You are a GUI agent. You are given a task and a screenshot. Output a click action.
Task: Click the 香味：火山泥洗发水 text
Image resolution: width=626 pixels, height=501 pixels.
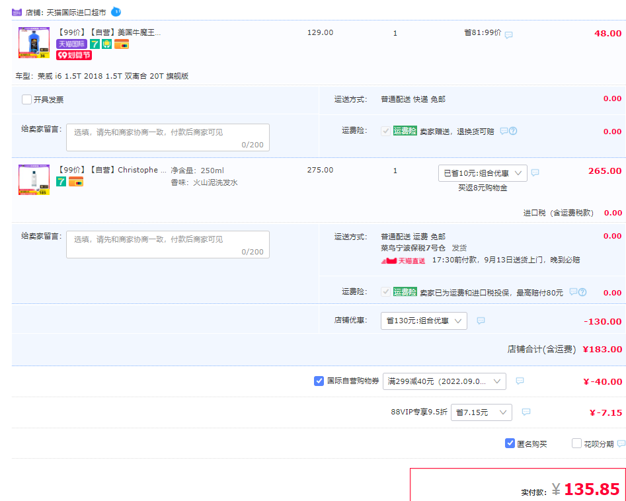[204, 182]
